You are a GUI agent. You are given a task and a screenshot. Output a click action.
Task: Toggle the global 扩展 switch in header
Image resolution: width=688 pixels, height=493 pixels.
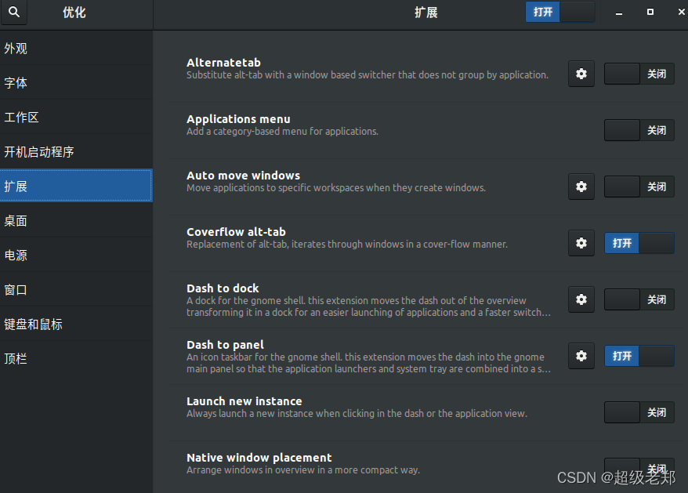coord(559,12)
